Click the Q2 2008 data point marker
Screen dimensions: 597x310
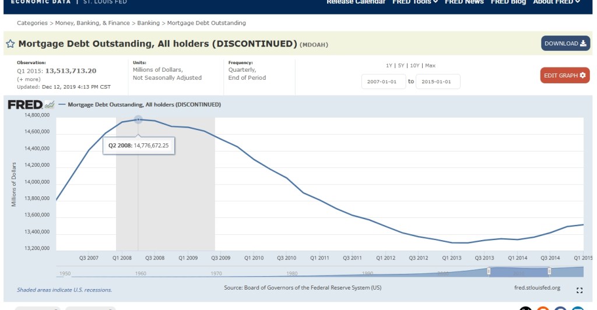pos(138,119)
